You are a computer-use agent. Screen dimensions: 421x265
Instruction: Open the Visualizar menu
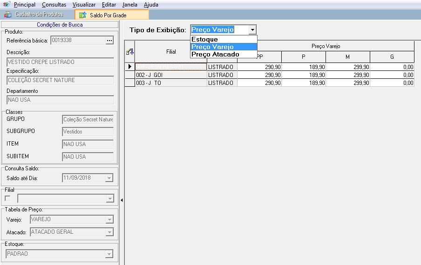point(84,5)
